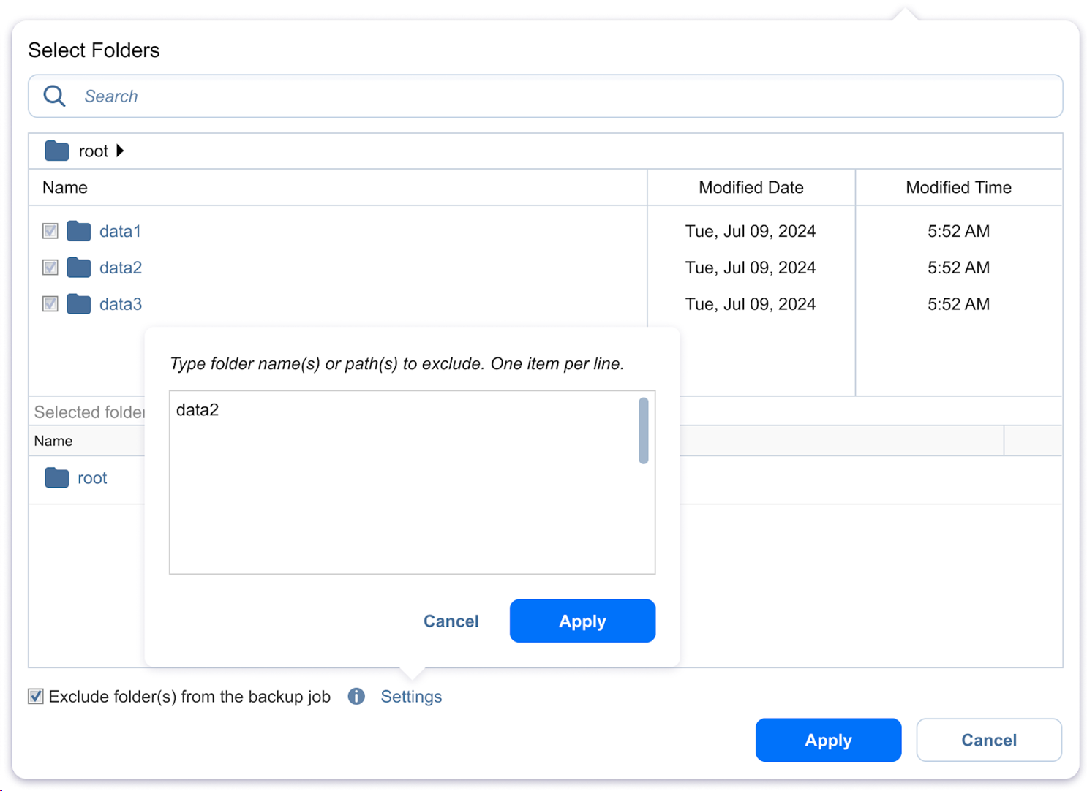Toggle the data3 folder checkbox
This screenshot has width=1087, height=791.
pos(50,304)
